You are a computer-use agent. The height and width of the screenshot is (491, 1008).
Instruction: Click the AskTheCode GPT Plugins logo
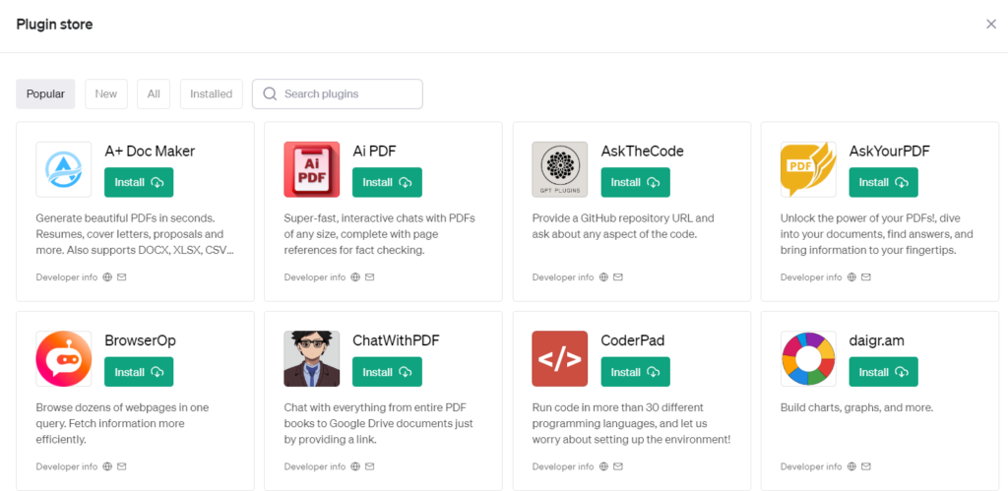coord(560,169)
